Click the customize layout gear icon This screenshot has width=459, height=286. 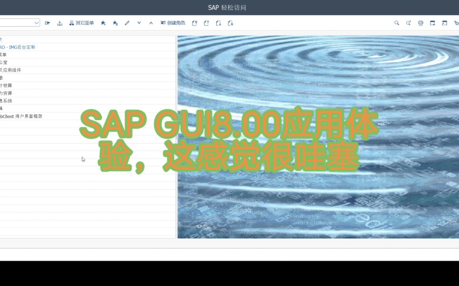(x=456, y=23)
